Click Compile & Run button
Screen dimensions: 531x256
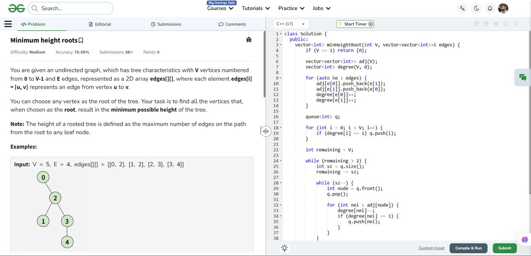469,248
